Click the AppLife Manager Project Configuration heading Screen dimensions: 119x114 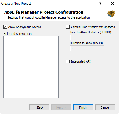pos(44,12)
